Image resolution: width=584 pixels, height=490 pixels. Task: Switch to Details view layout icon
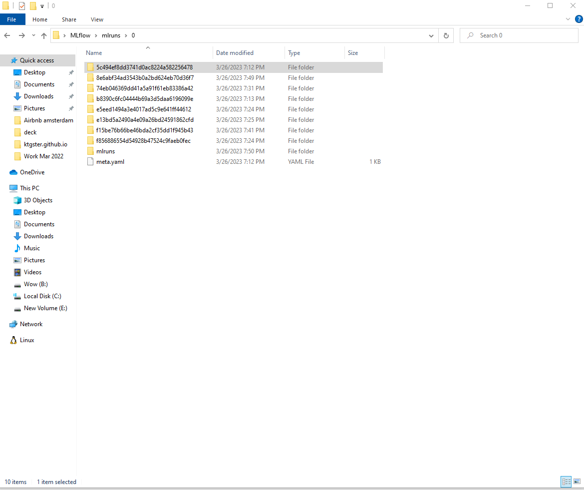(566, 482)
